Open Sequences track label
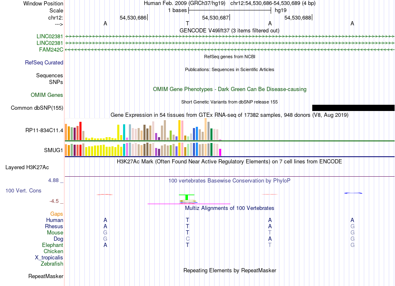 coord(49,75)
